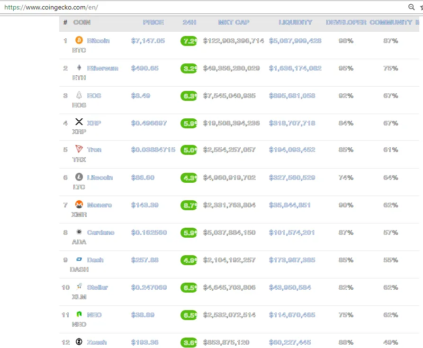The height and width of the screenshot is (348, 423).
Task: Sort table by 24H column header
Action: [x=189, y=22]
